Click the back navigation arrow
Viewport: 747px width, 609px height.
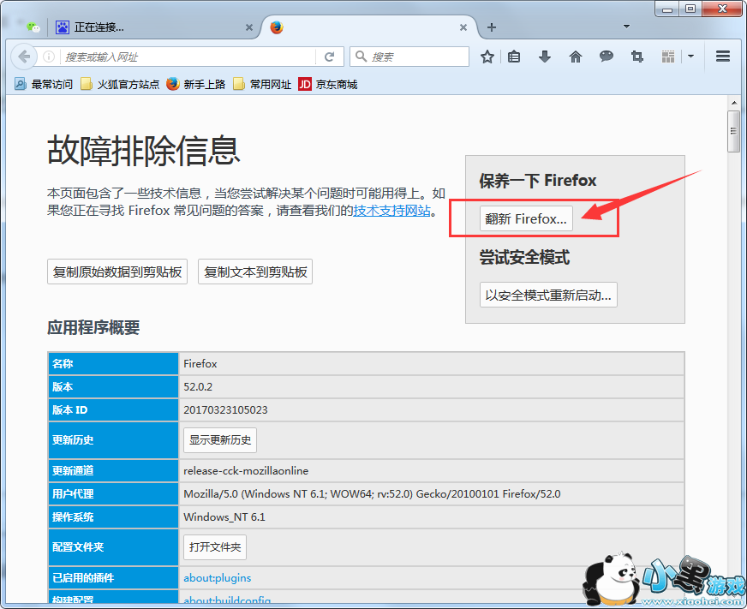(x=24, y=57)
